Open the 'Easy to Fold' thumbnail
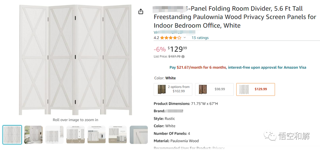 [x=75, y=135]
